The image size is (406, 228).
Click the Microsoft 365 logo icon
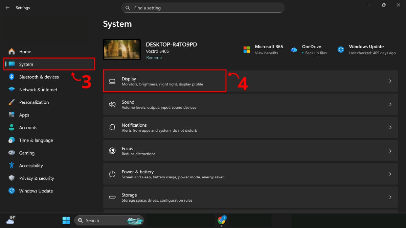247,50
